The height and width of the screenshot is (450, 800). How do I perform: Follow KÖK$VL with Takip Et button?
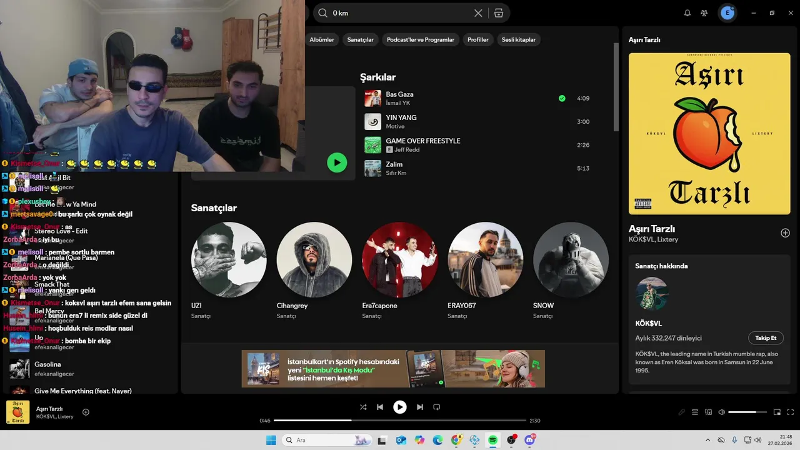(766, 338)
